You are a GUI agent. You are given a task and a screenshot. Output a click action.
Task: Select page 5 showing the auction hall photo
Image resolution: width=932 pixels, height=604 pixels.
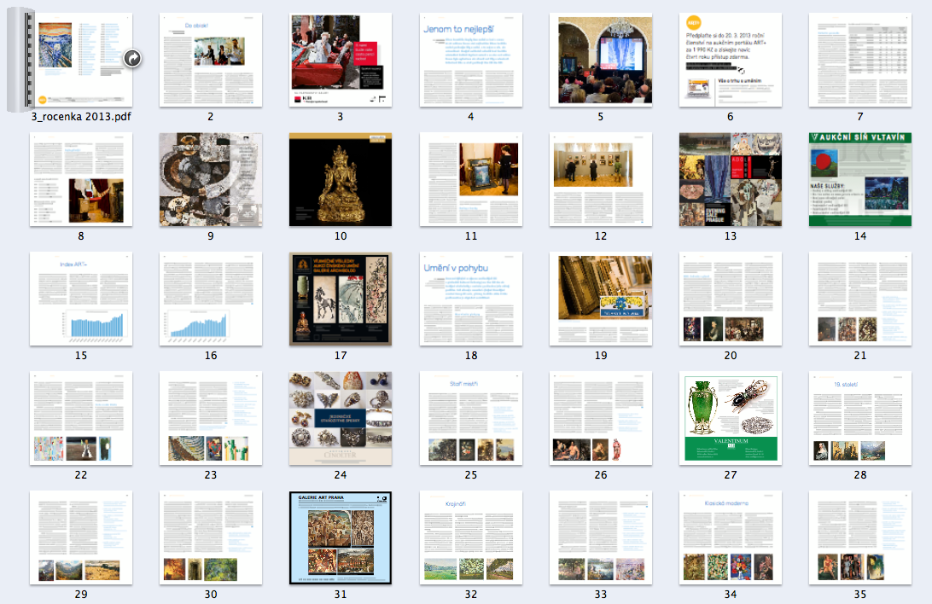pos(600,60)
